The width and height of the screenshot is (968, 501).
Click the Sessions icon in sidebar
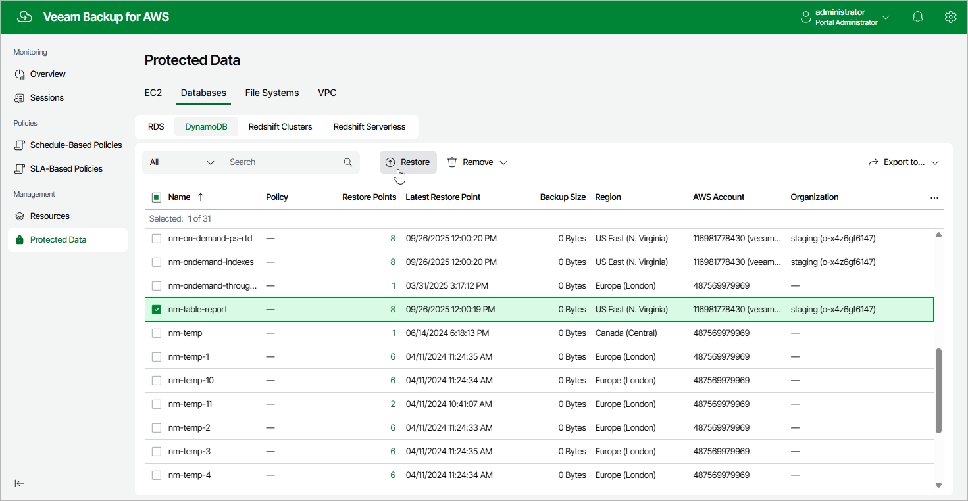(x=20, y=98)
